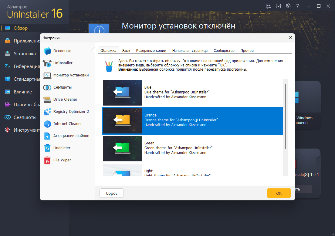Confirm settings with the OK button

click(x=279, y=193)
